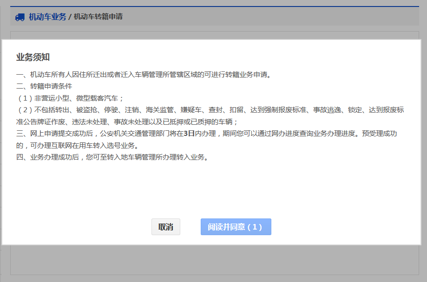Click the dimmed backdrop below the dialog
Image resolution: width=427 pixels, height=282 pixels.
click(214, 262)
